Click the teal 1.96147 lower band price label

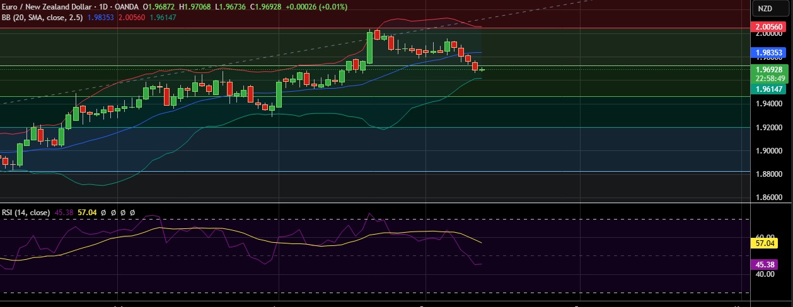[x=768, y=89]
